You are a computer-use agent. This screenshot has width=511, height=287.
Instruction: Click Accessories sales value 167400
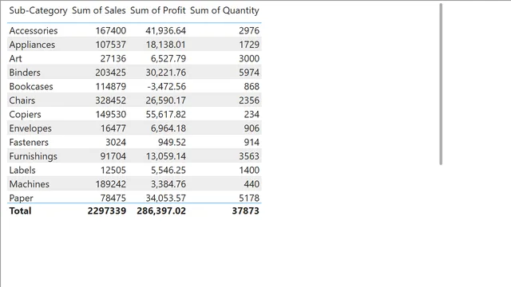coord(110,30)
